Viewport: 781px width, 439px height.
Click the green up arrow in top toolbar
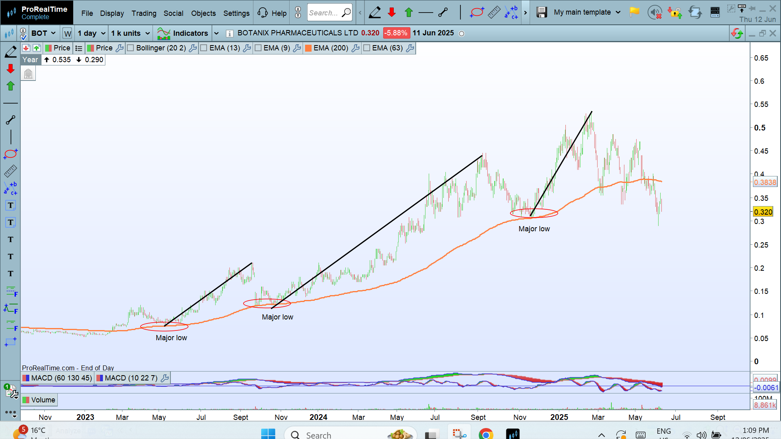coord(409,13)
